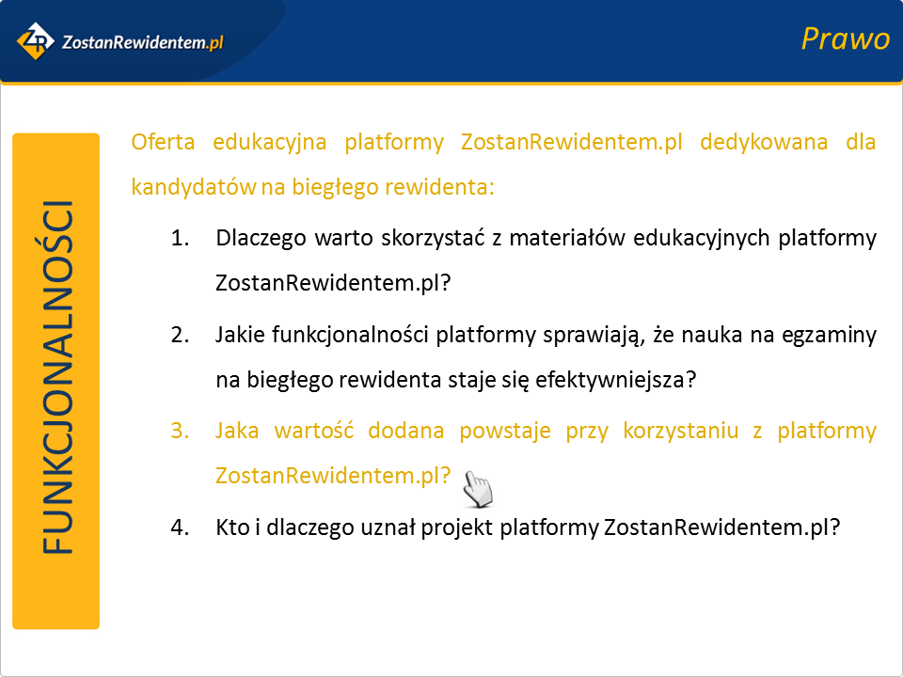
Task: Click orange "ZostanRewidentem.pl?" beside hand cursor
Action: click(333, 476)
